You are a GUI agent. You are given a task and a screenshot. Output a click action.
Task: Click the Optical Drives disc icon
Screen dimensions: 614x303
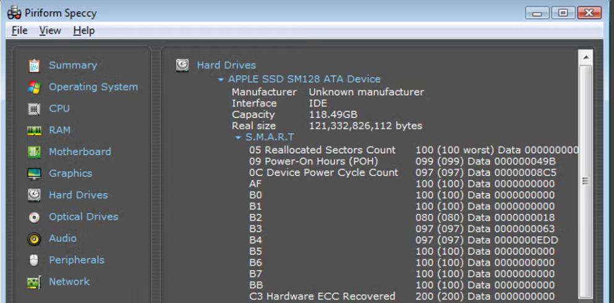(34, 217)
